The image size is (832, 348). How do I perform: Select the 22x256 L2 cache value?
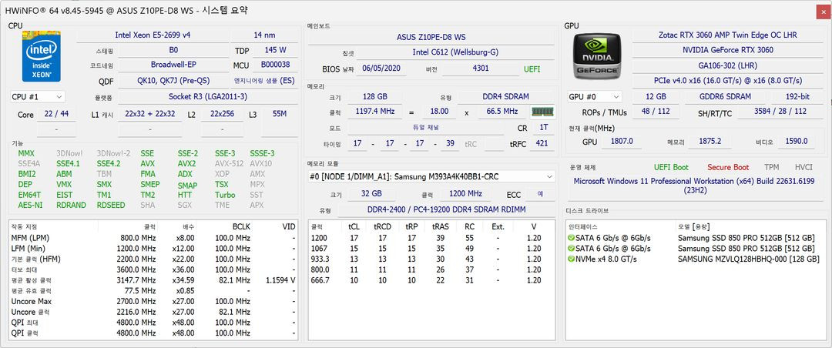tap(223, 114)
